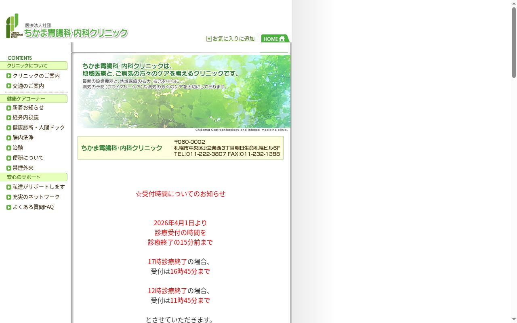Viewport: 517px width, 323px height.
Task: Click the お気に入りに追加 link
Action: pos(233,38)
